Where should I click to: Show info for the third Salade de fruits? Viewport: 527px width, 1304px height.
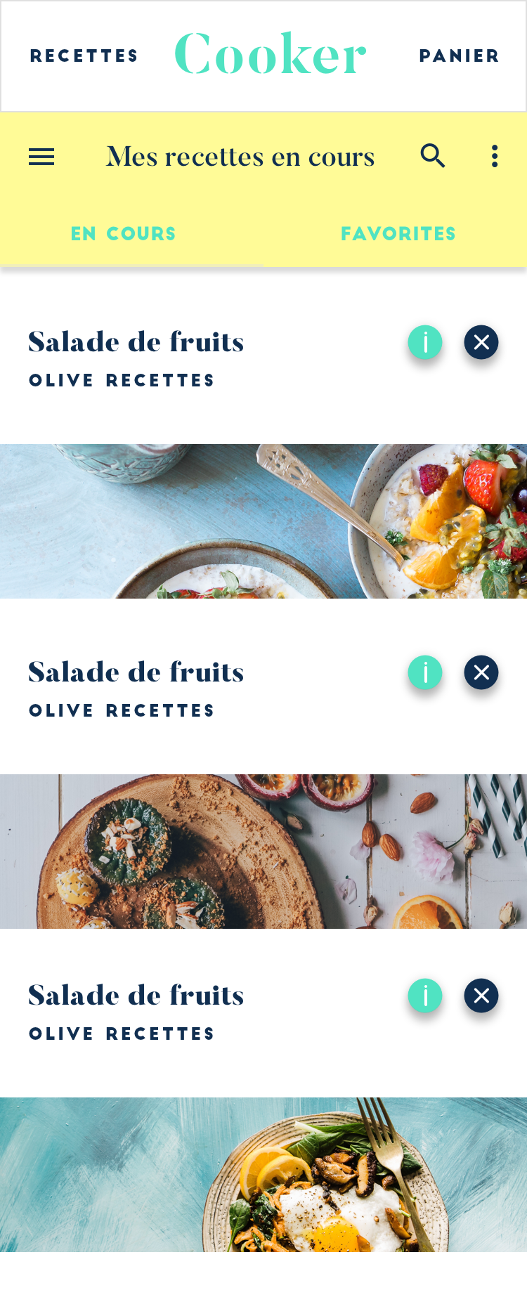425,996
